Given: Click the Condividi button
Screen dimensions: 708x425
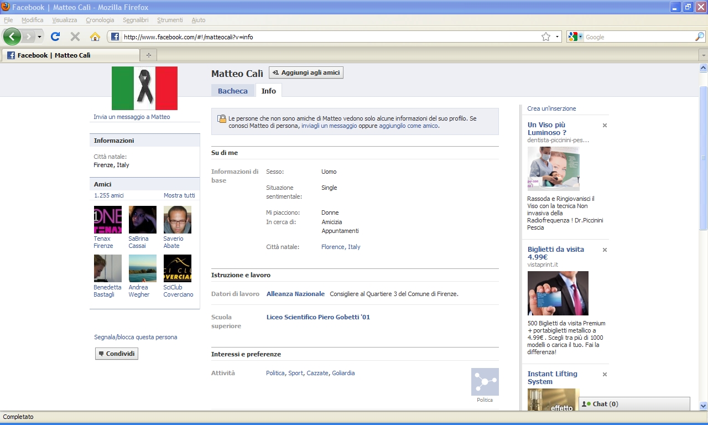Looking at the screenshot, I should tap(117, 354).
